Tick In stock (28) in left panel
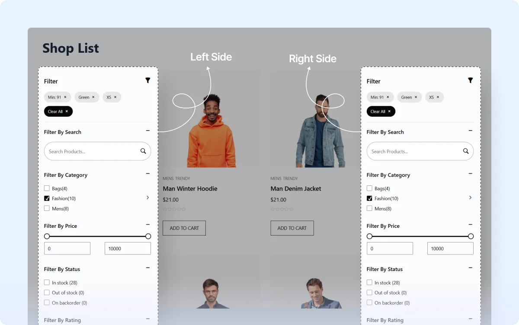This screenshot has width=519, height=325. 47,283
